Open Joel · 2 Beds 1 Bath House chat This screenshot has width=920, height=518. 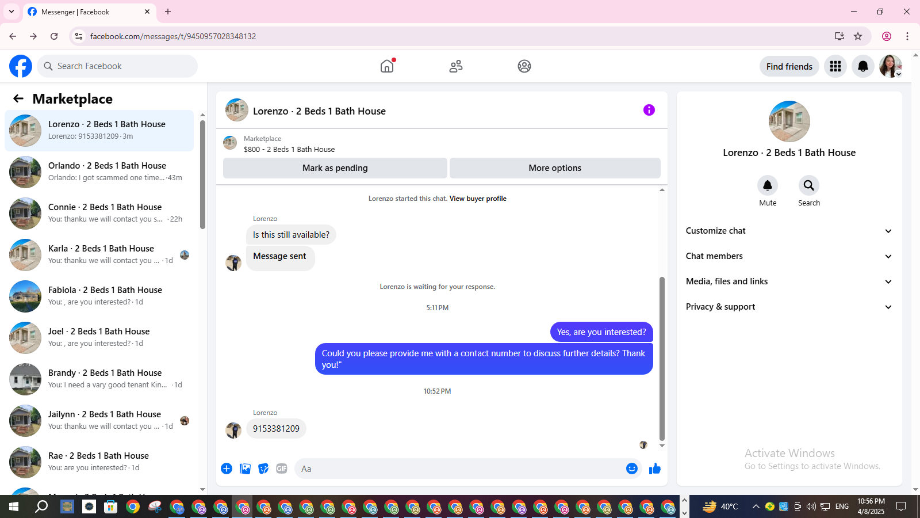(99, 338)
